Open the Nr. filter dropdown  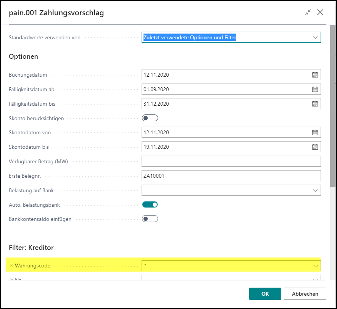click(316, 280)
